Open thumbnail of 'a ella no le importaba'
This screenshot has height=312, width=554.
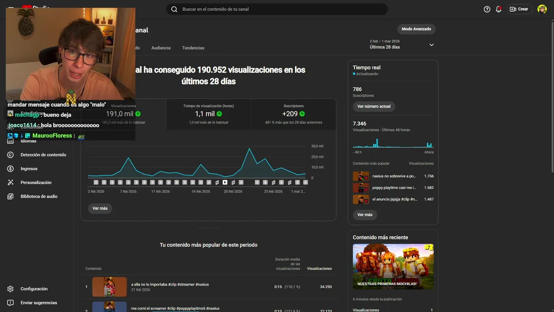(110, 287)
